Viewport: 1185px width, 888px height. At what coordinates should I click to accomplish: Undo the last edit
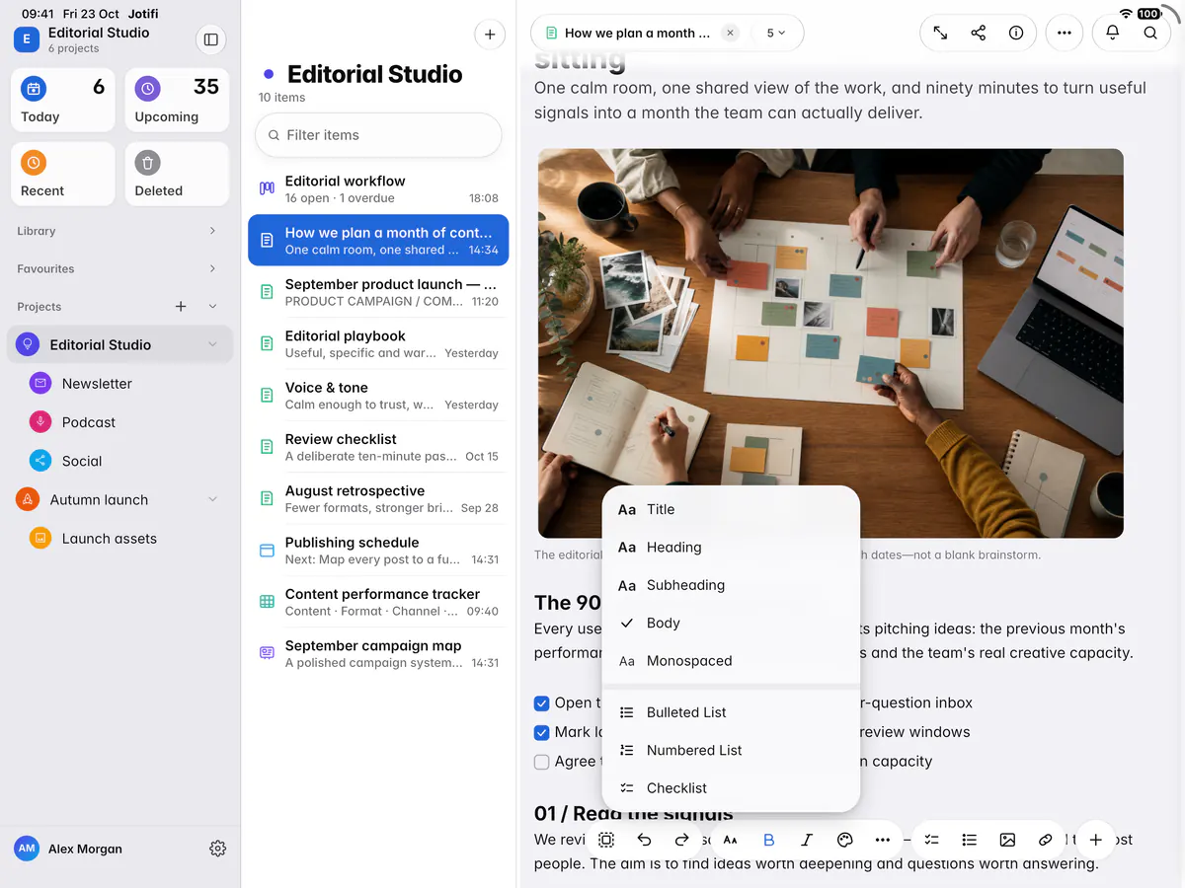tap(644, 840)
